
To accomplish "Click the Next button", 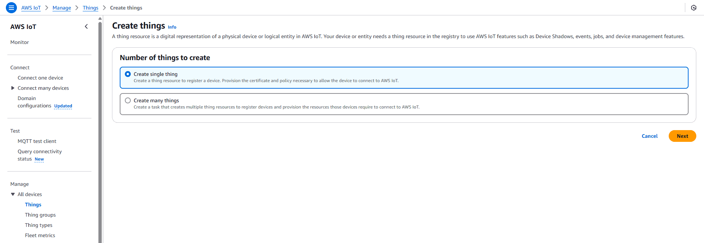I will click(x=682, y=136).
